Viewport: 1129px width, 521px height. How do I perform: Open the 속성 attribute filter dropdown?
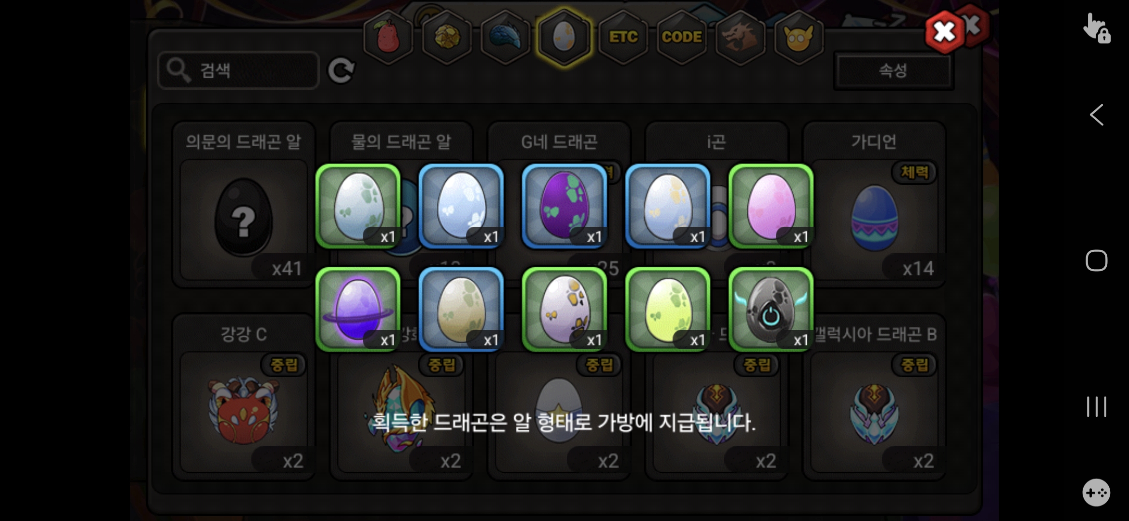tap(893, 71)
